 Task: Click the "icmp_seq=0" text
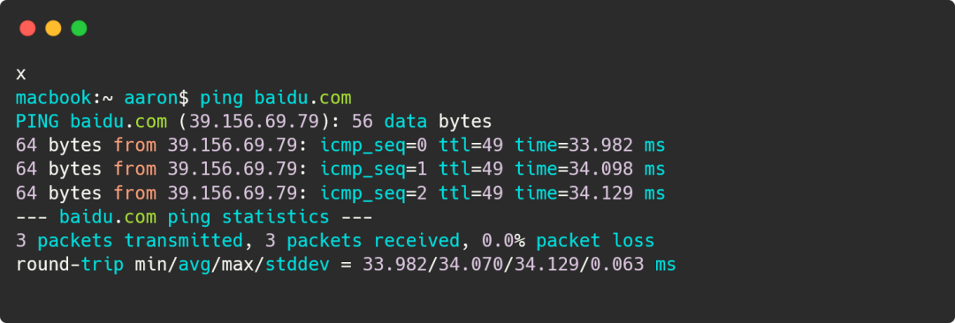click(x=374, y=146)
